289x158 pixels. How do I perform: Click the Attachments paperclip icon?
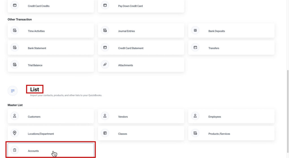click(105, 64)
